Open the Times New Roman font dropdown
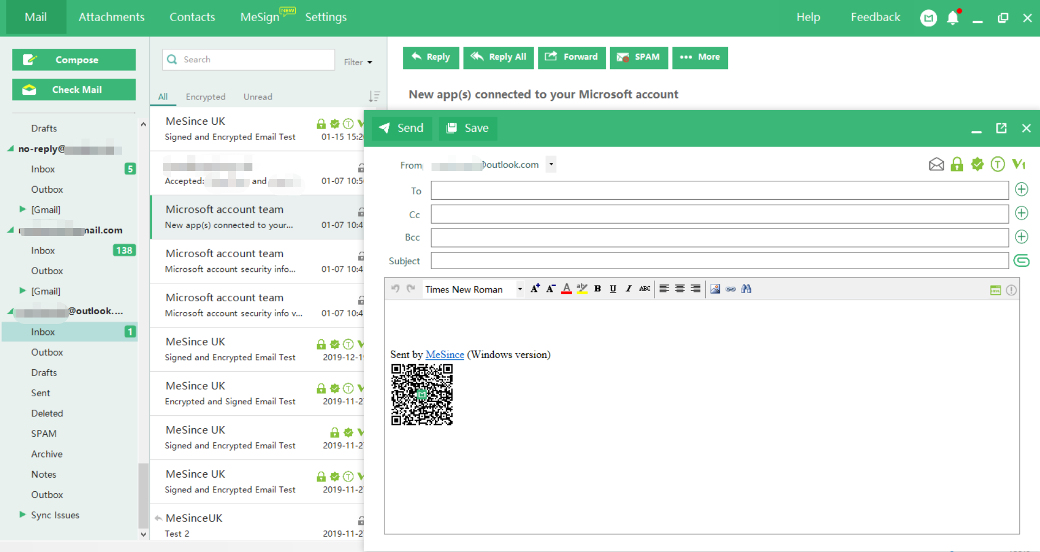Viewport: 1040px width, 552px height. coord(519,289)
